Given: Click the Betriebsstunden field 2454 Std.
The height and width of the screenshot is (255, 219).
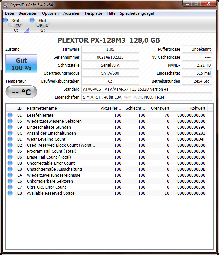Looking at the screenshot, I should [197, 81].
